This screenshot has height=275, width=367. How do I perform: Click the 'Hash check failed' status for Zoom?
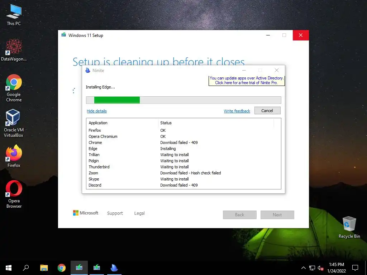[206, 173]
